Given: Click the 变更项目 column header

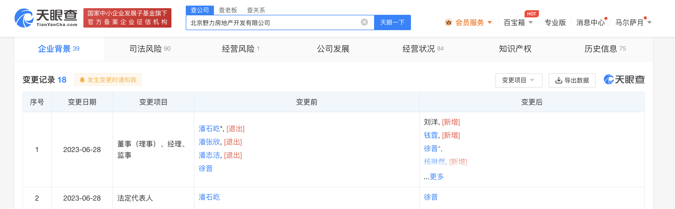Looking at the screenshot, I should [x=153, y=102].
